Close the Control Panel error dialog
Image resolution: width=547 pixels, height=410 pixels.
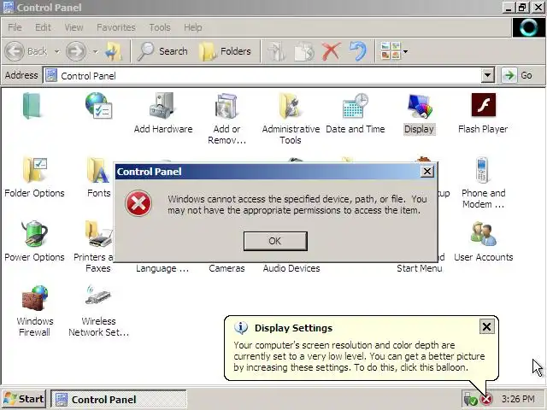(x=427, y=171)
